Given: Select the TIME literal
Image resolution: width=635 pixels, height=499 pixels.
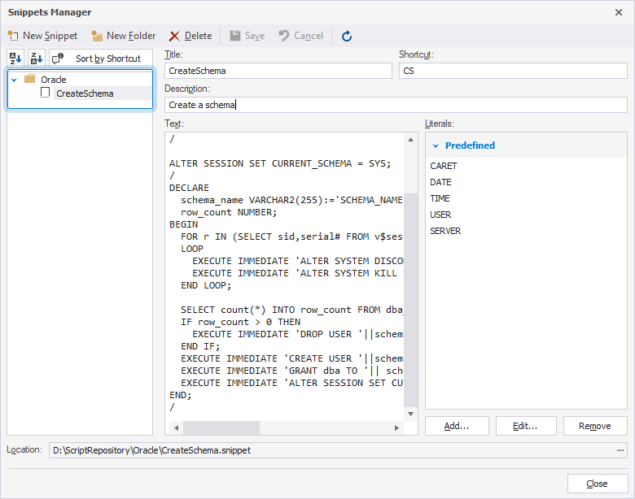Looking at the screenshot, I should coord(440,198).
